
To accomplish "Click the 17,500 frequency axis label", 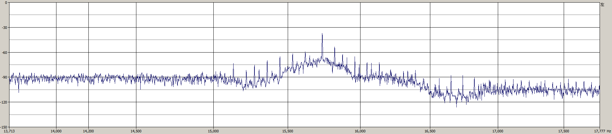I will (x=564, y=131).
